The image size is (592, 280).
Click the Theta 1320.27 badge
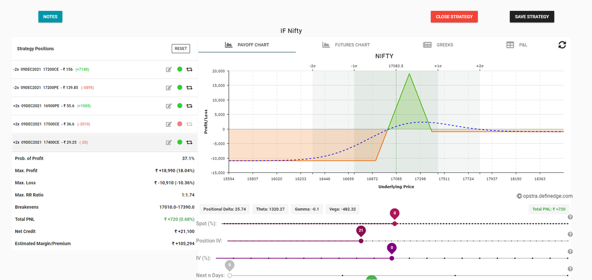(270, 209)
